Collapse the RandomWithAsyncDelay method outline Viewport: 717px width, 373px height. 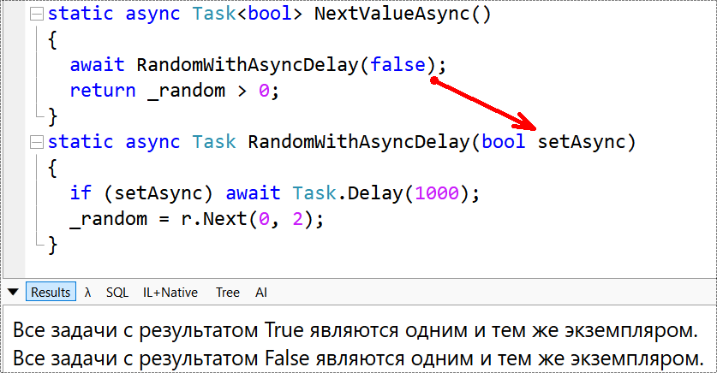point(35,142)
